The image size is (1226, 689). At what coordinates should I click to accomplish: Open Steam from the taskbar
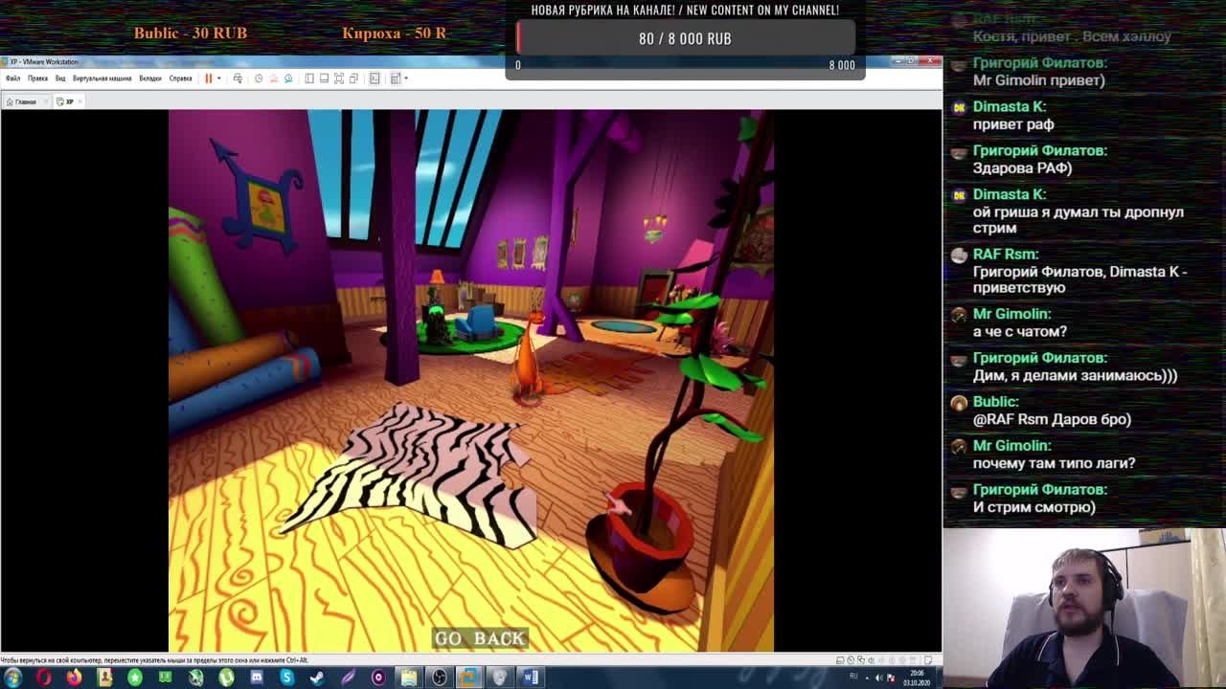click(x=317, y=678)
